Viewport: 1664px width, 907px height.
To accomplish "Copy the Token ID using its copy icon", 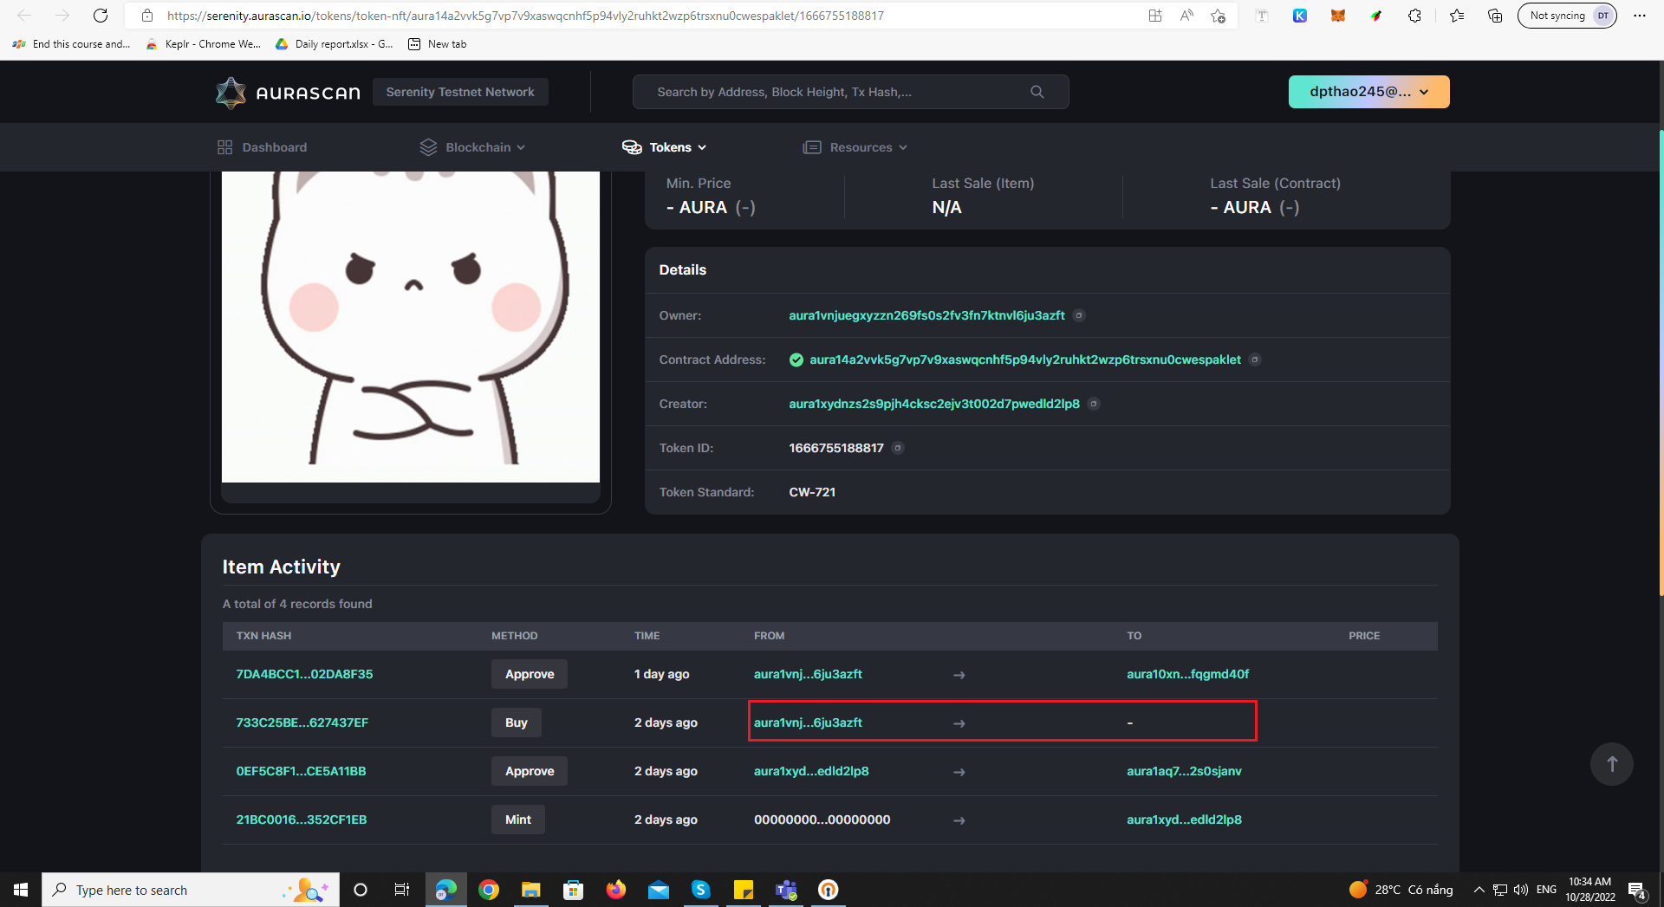I will coord(899,448).
